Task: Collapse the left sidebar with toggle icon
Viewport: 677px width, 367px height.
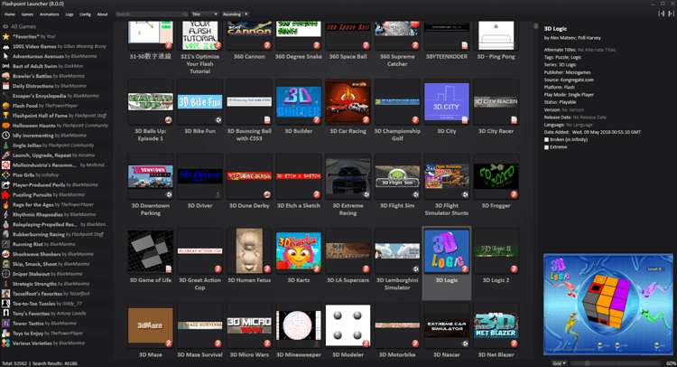Action: click(661, 14)
